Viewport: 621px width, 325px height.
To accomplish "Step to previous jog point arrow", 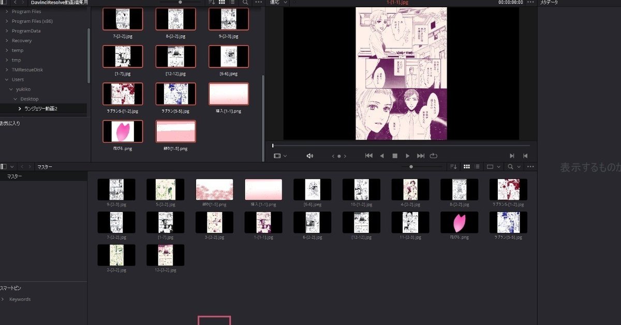I will tap(333, 156).
